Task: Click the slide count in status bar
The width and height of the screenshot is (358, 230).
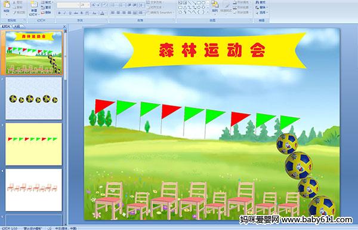Action: [10, 228]
